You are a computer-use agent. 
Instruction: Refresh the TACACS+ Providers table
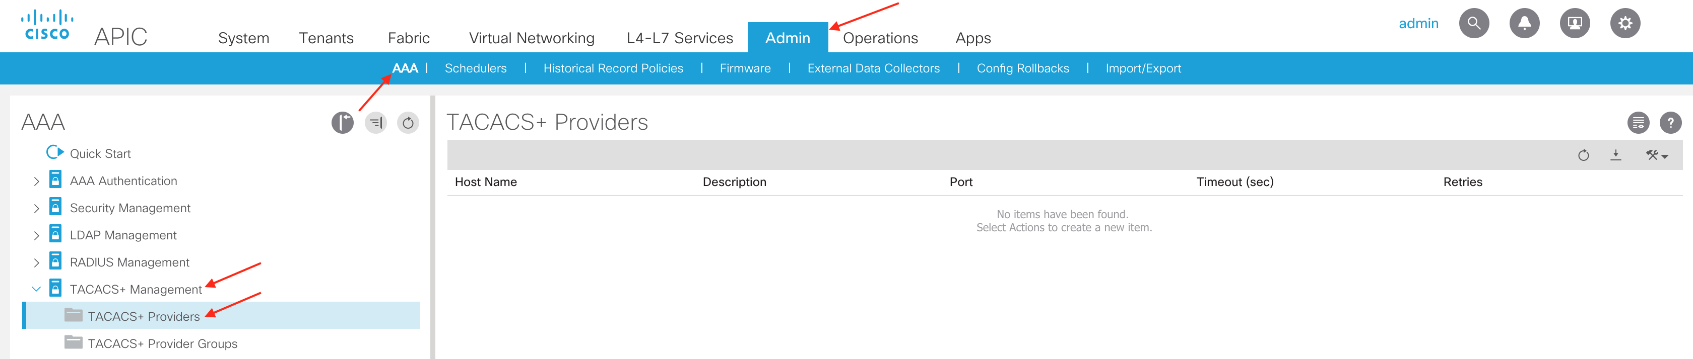click(x=1583, y=155)
